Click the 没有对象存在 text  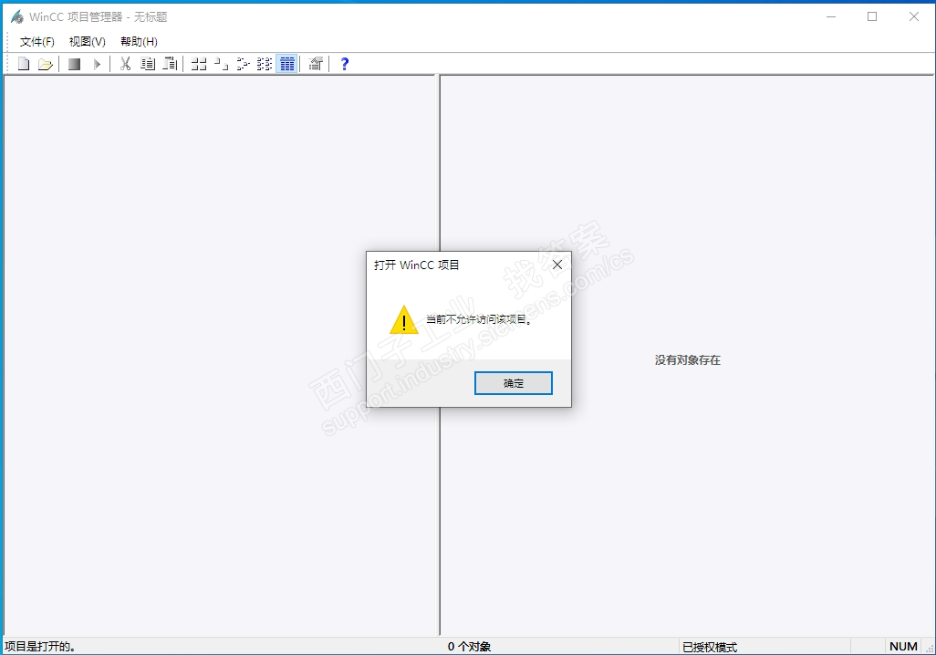(x=688, y=360)
